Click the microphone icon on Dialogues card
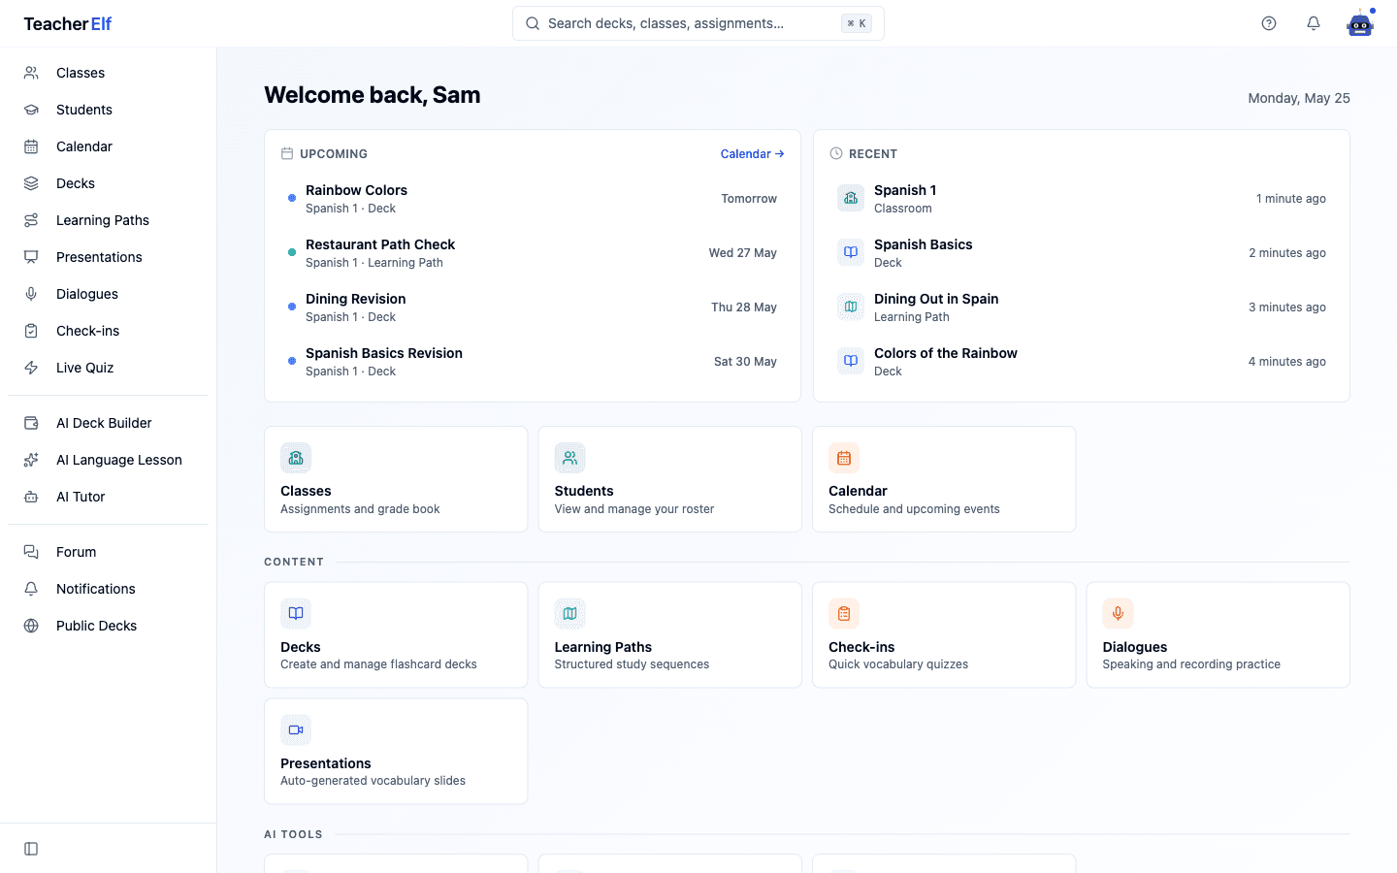The image size is (1397, 873). (1118, 613)
